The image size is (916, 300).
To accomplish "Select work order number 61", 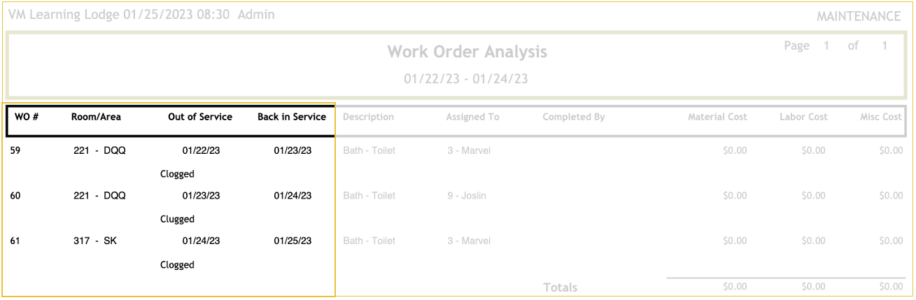I will 15,241.
